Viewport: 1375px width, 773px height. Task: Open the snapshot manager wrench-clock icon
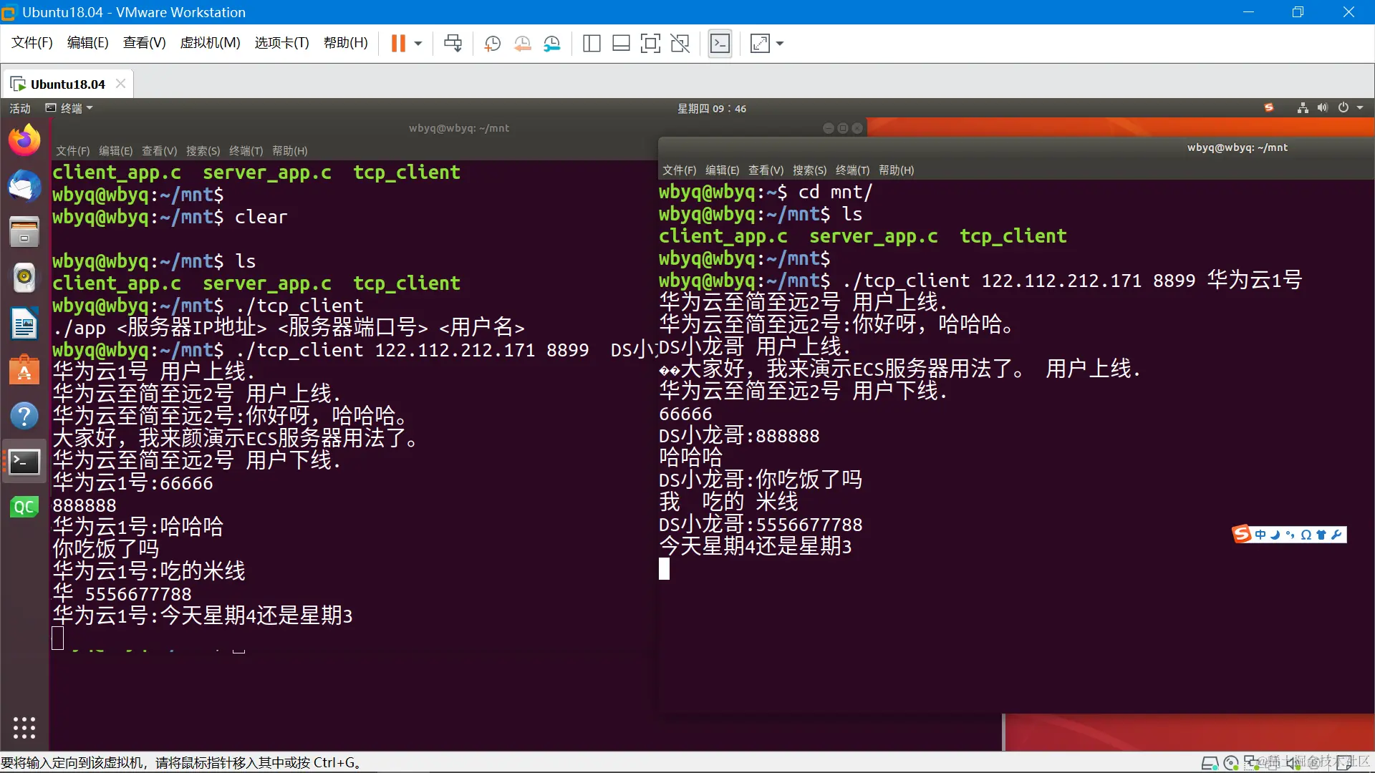[x=551, y=44]
